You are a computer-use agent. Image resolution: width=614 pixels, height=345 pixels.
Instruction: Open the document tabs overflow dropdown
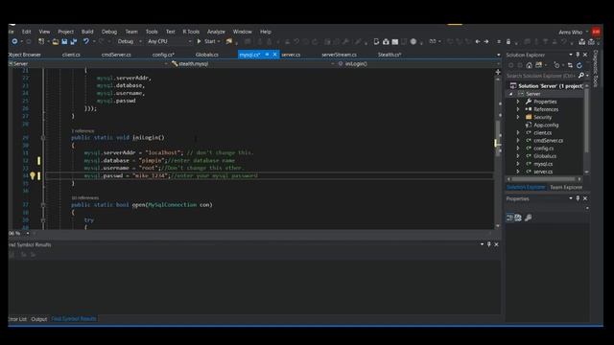[x=499, y=56]
